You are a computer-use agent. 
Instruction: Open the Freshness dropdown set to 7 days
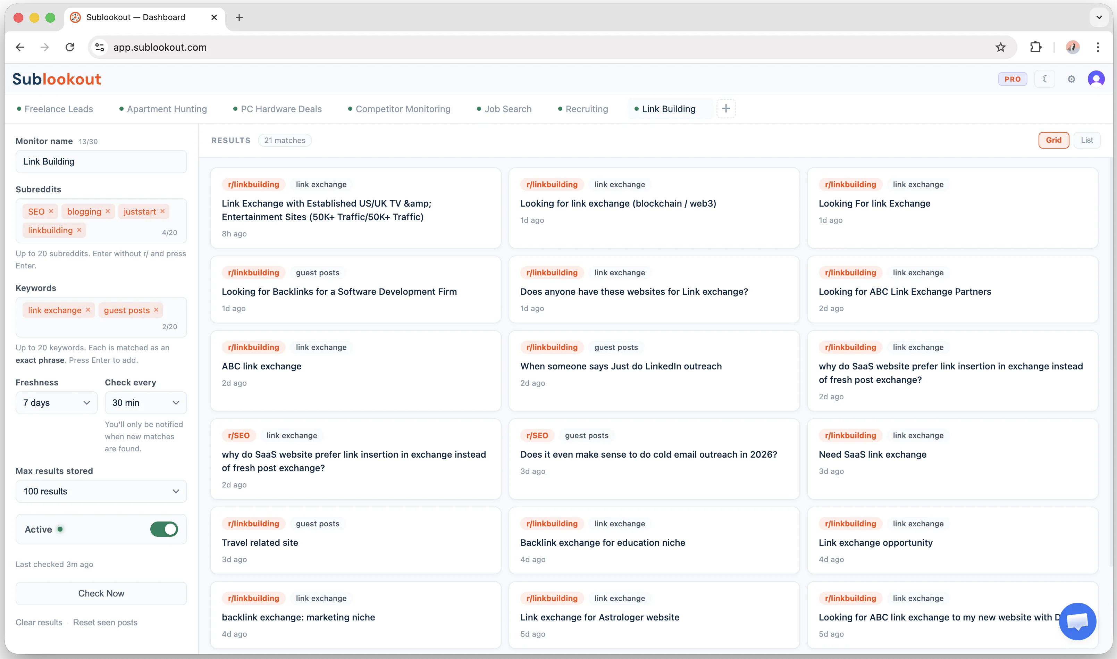(56, 403)
